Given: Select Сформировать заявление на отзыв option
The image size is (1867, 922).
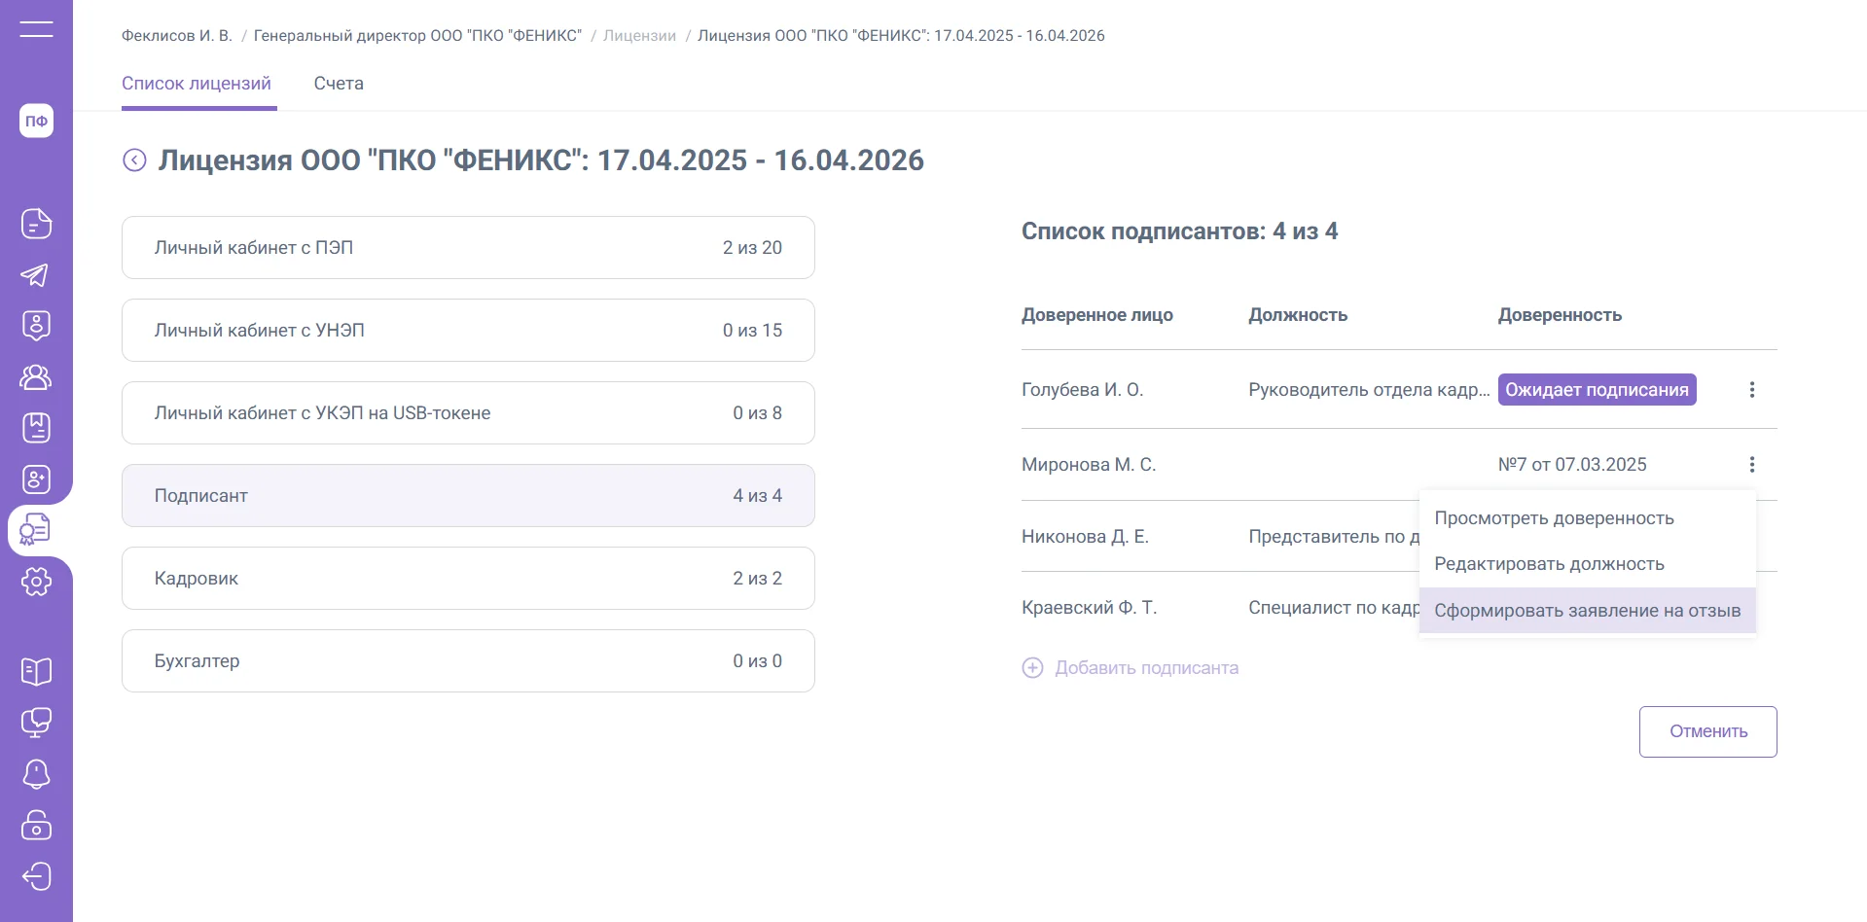Looking at the screenshot, I should (x=1587, y=611).
